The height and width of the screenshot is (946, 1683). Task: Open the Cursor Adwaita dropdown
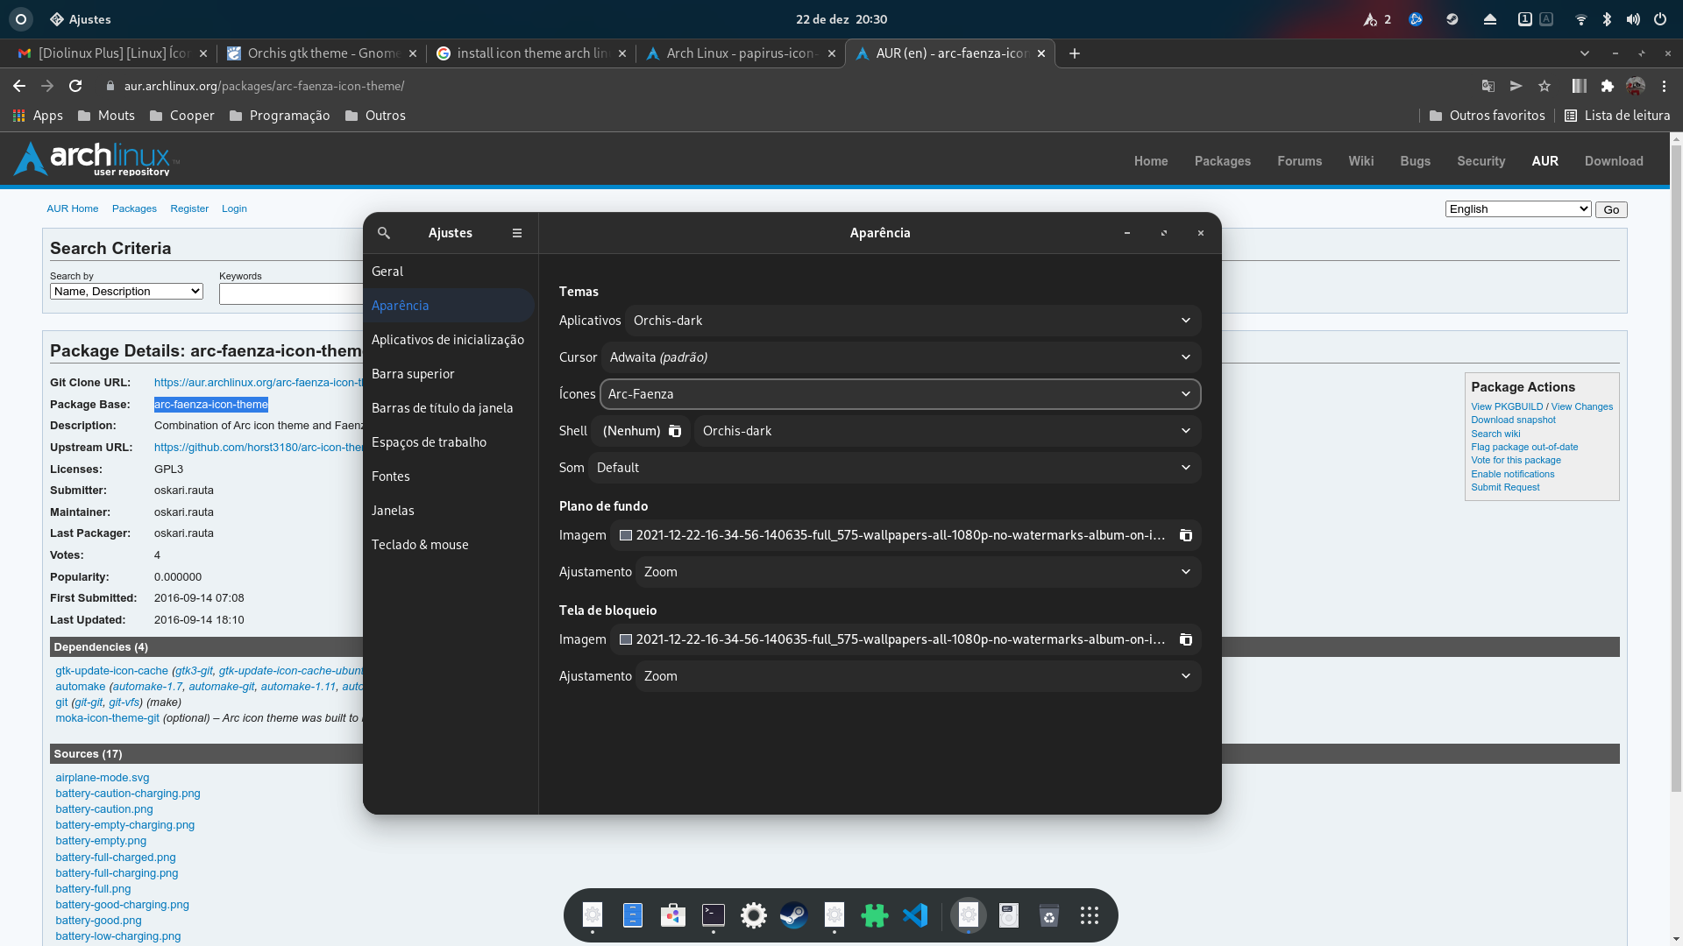pyautogui.click(x=900, y=357)
